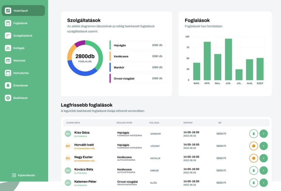Viewport: 281px width, 191px height.
Task: Open Kelemen Péter booking details arrow
Action: pos(263,183)
